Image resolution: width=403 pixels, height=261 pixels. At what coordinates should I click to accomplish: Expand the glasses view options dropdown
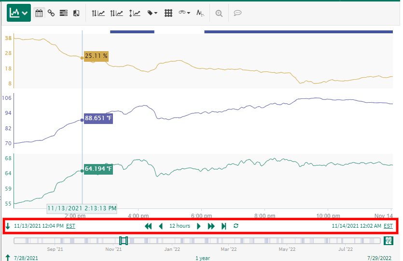coord(184,13)
